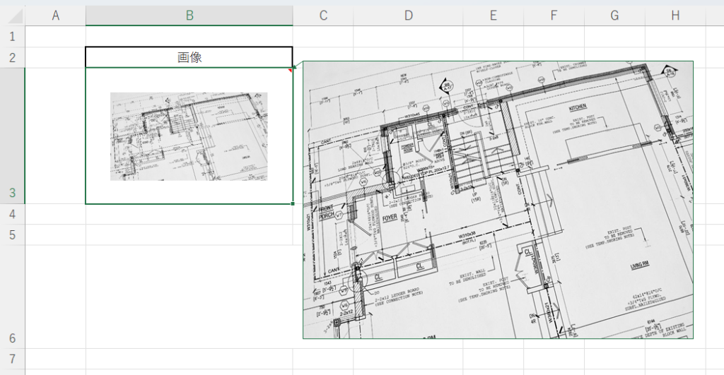Viewport: 724px width, 375px height.
Task: Select column A header
Action: [x=55, y=16]
